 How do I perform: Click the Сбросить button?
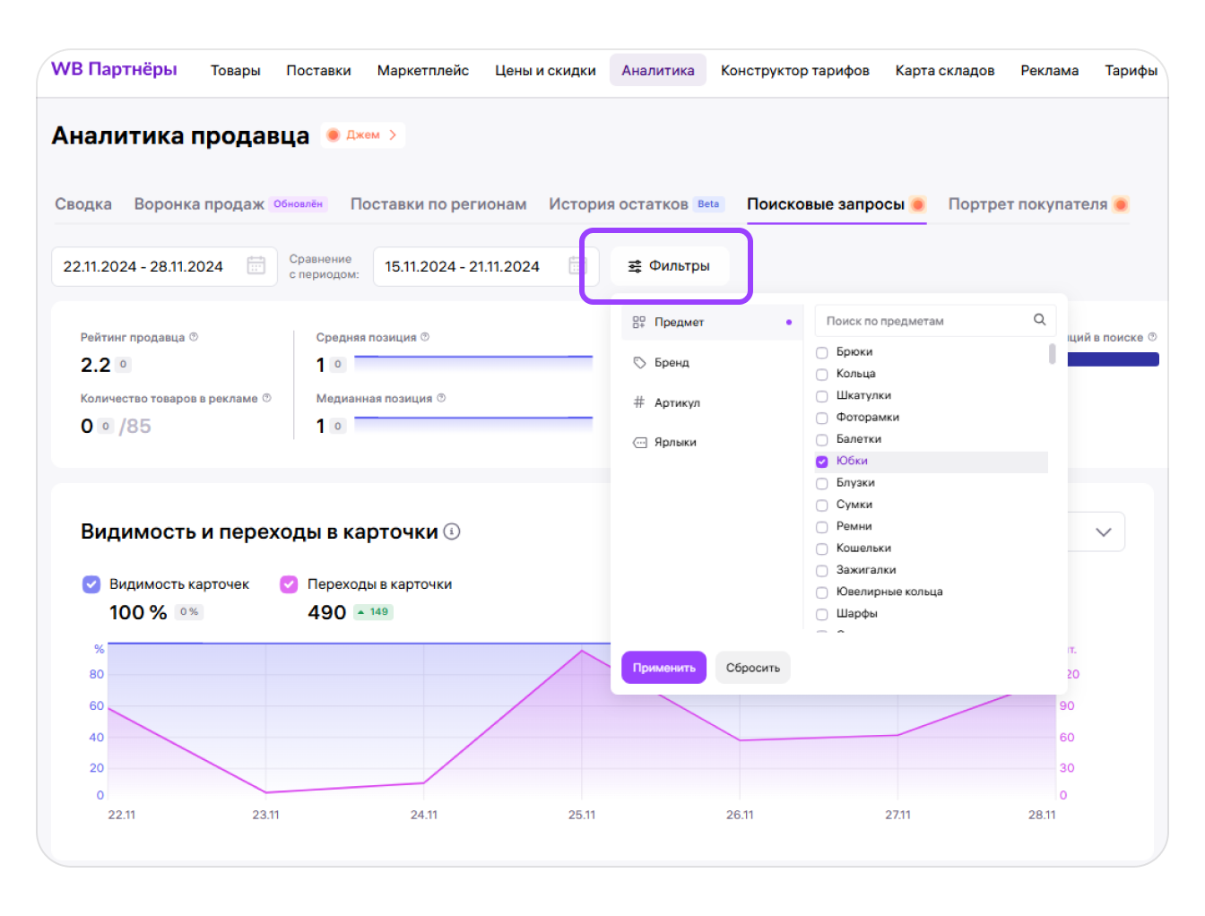click(753, 668)
